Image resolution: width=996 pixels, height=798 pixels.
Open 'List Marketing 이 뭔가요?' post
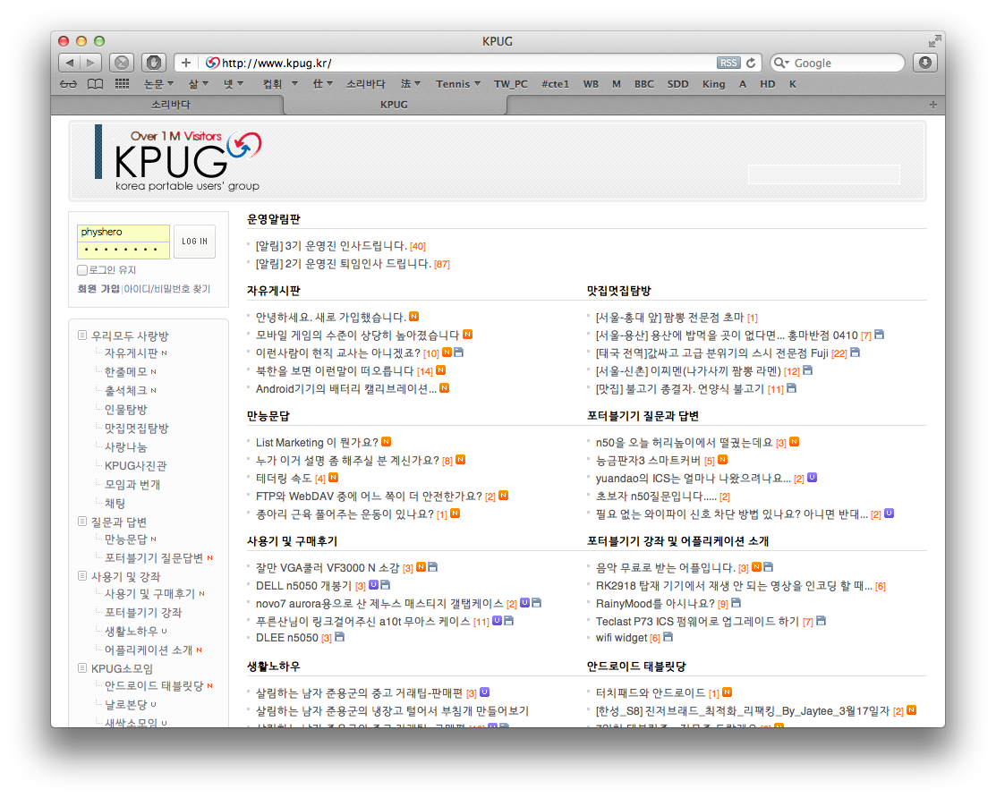pyautogui.click(x=317, y=442)
